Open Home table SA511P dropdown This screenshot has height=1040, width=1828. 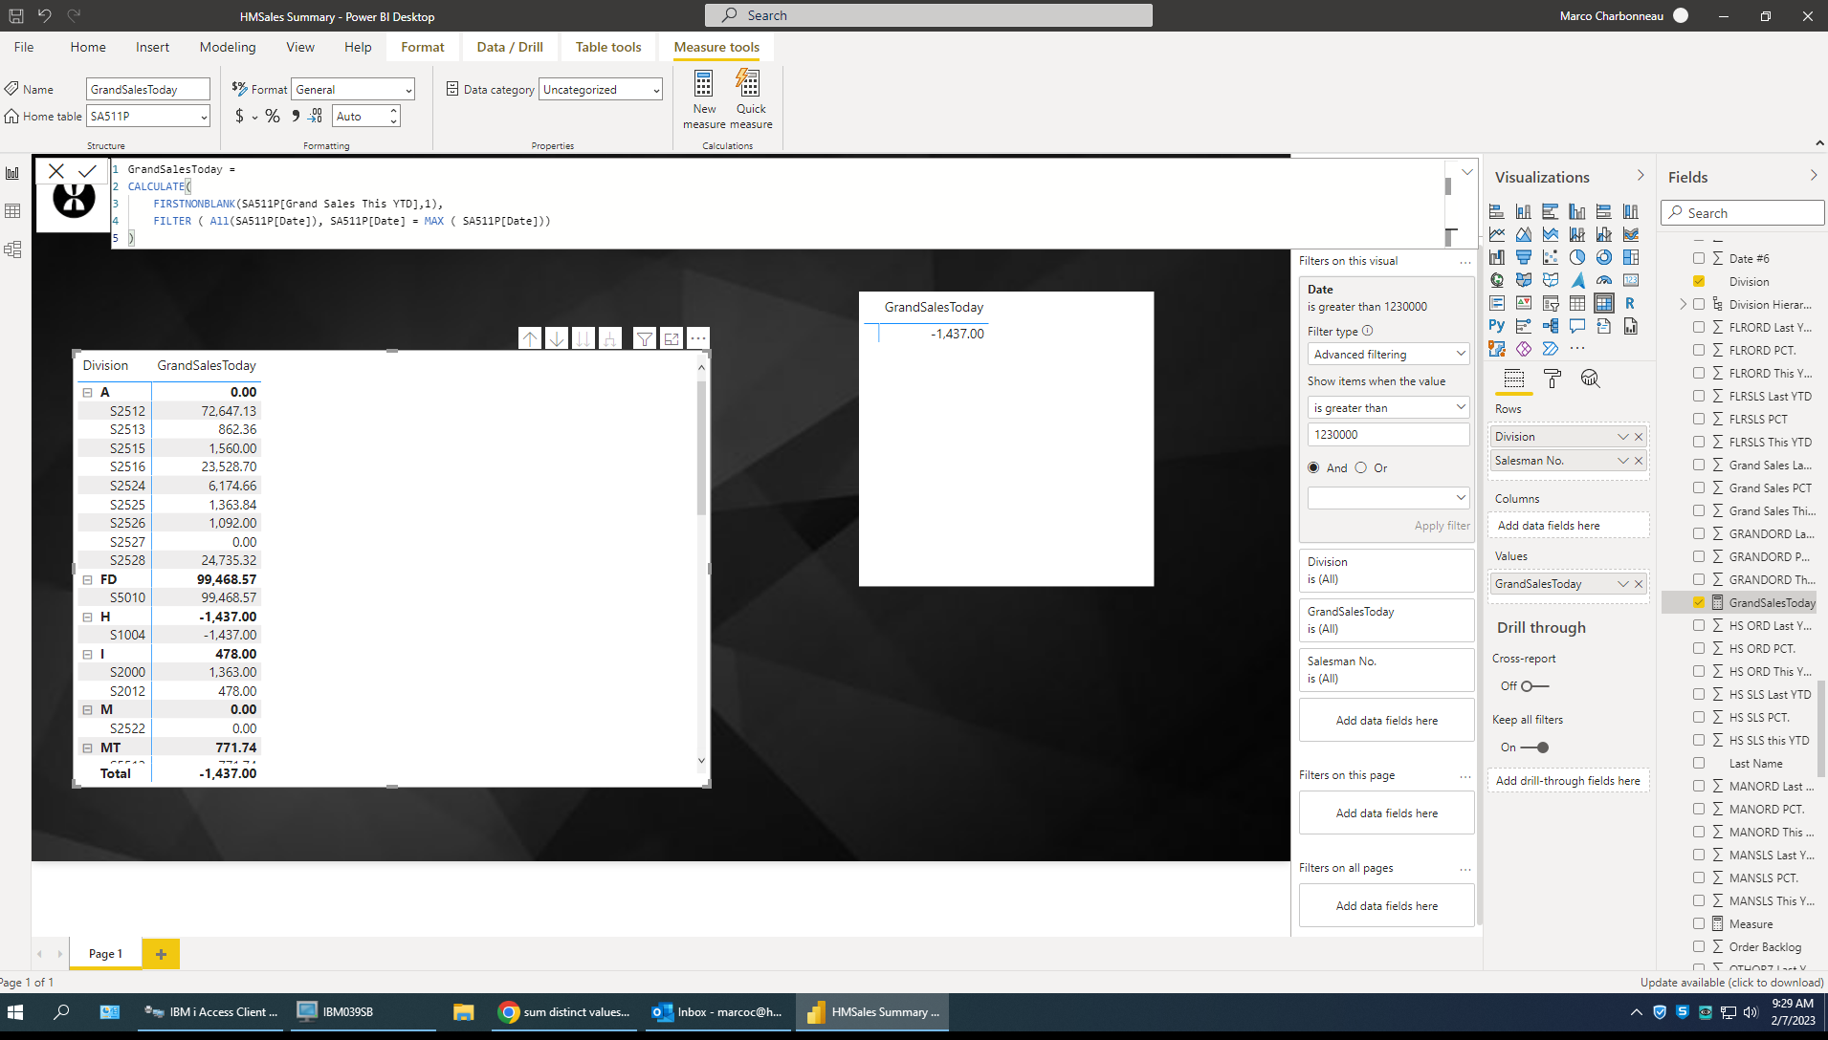click(148, 116)
